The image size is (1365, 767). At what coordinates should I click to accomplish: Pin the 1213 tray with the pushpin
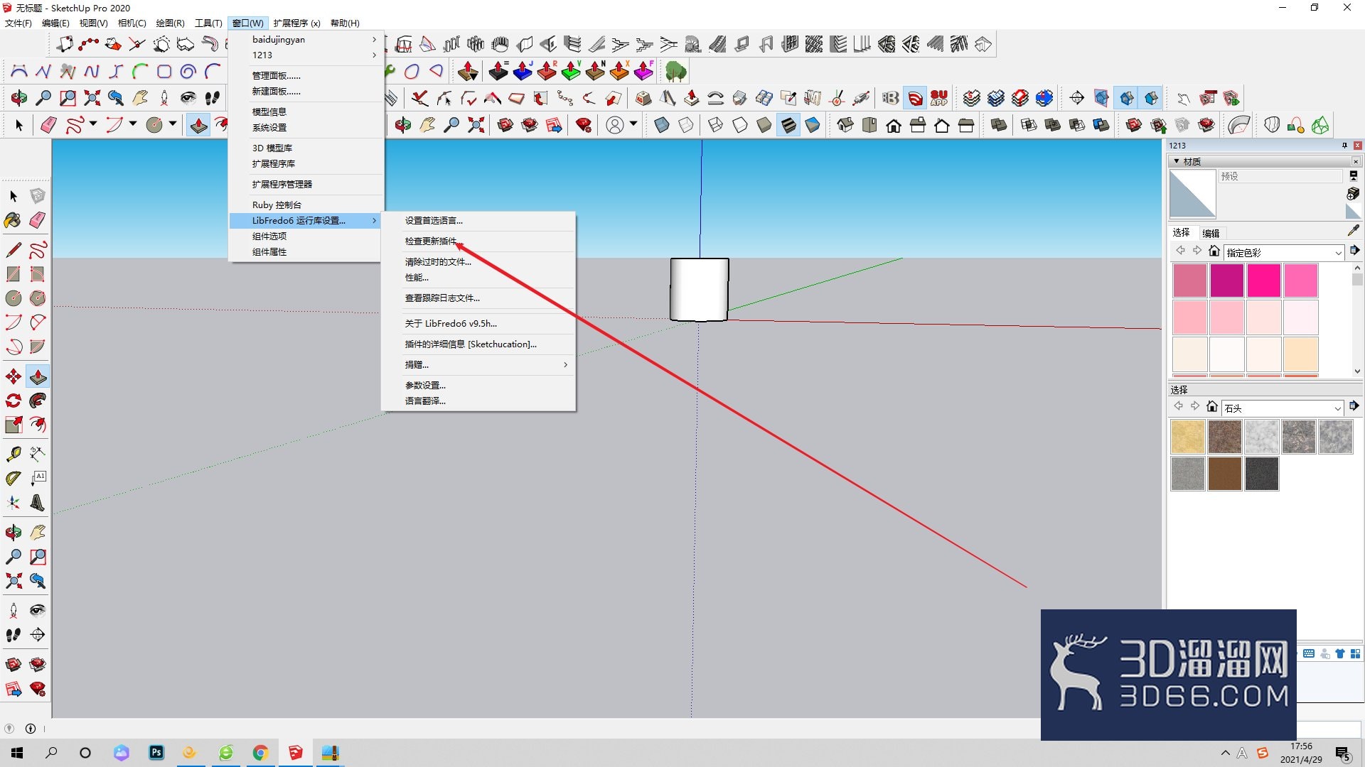pyautogui.click(x=1344, y=146)
